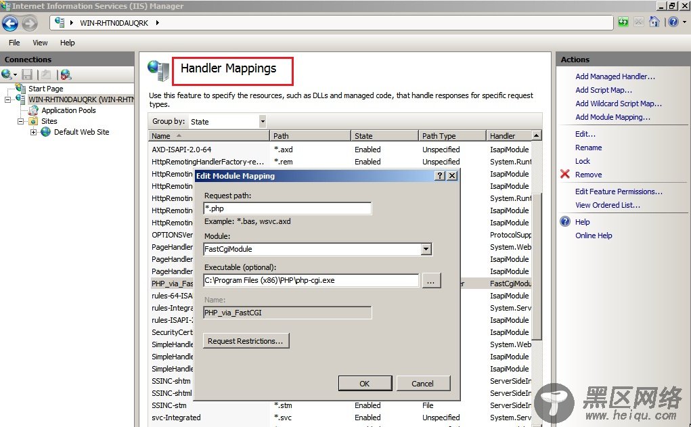Image resolution: width=691 pixels, height=427 pixels.
Task: Select Application Pools in the tree
Action: coord(68,110)
